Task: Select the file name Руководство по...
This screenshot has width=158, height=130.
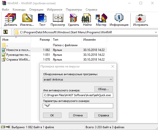Action: pos(18,55)
